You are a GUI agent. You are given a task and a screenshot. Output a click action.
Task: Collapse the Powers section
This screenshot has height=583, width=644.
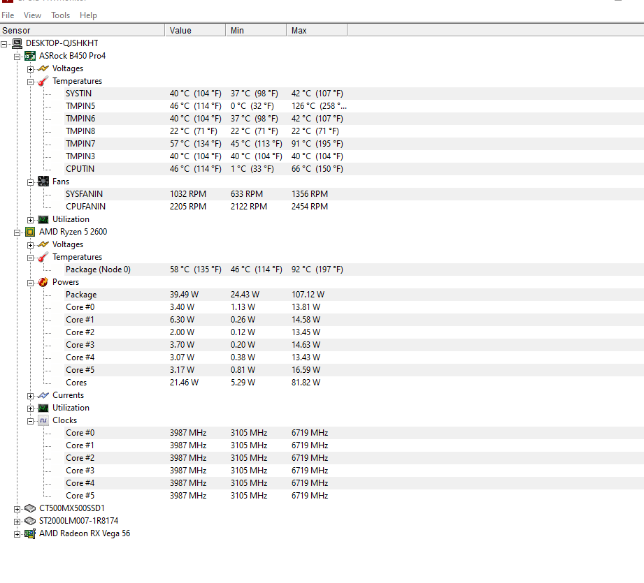[x=30, y=283]
